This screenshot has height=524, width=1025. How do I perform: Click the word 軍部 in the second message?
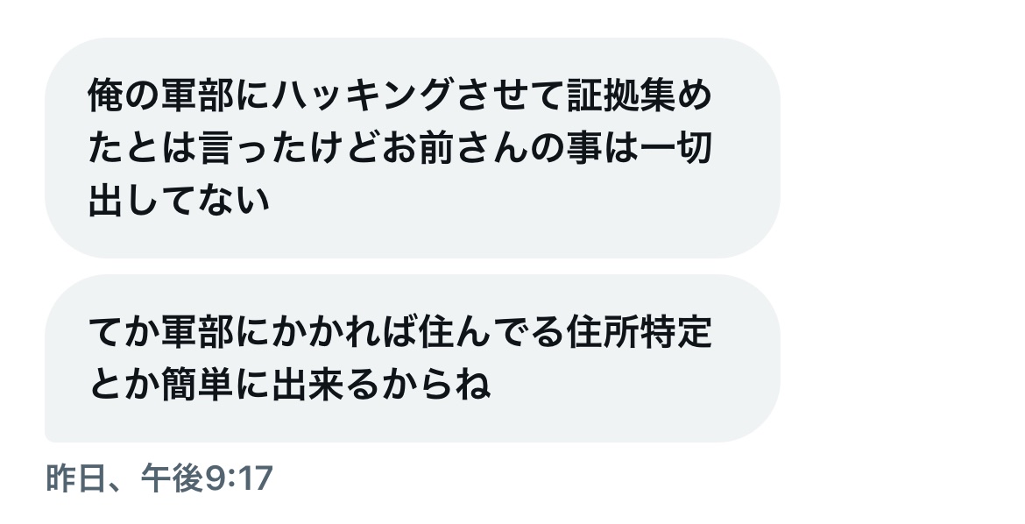click(197, 332)
